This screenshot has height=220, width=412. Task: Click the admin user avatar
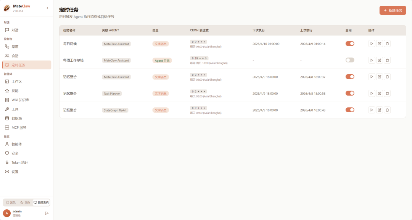point(7,213)
